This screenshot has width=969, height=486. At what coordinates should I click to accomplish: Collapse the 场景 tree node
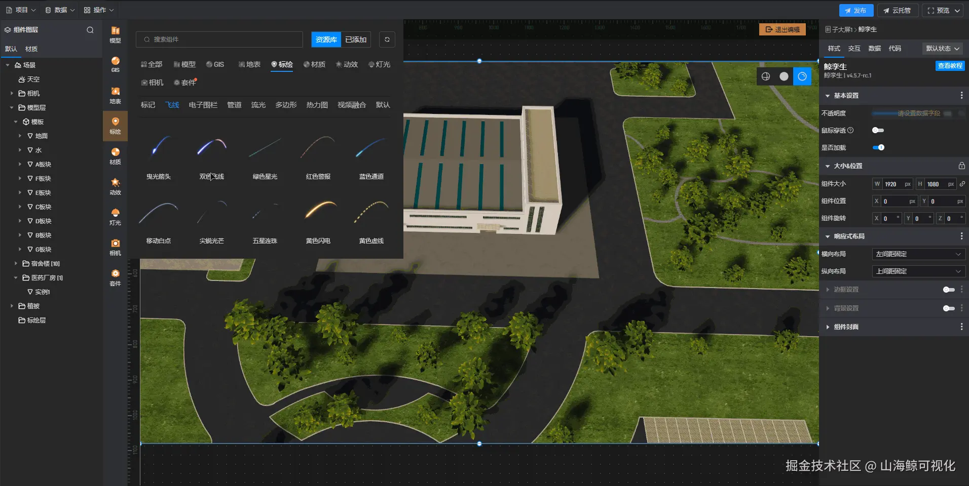pyautogui.click(x=8, y=65)
